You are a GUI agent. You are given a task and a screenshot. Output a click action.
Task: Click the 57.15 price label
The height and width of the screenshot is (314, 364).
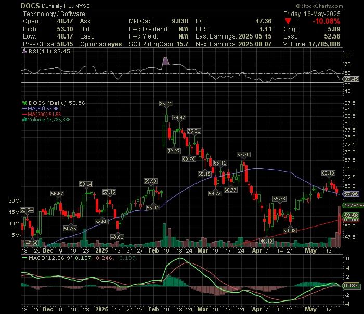point(109,192)
